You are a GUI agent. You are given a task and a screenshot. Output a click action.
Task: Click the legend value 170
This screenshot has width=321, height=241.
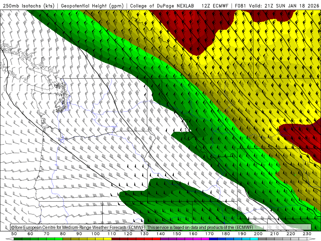(x=209, y=234)
